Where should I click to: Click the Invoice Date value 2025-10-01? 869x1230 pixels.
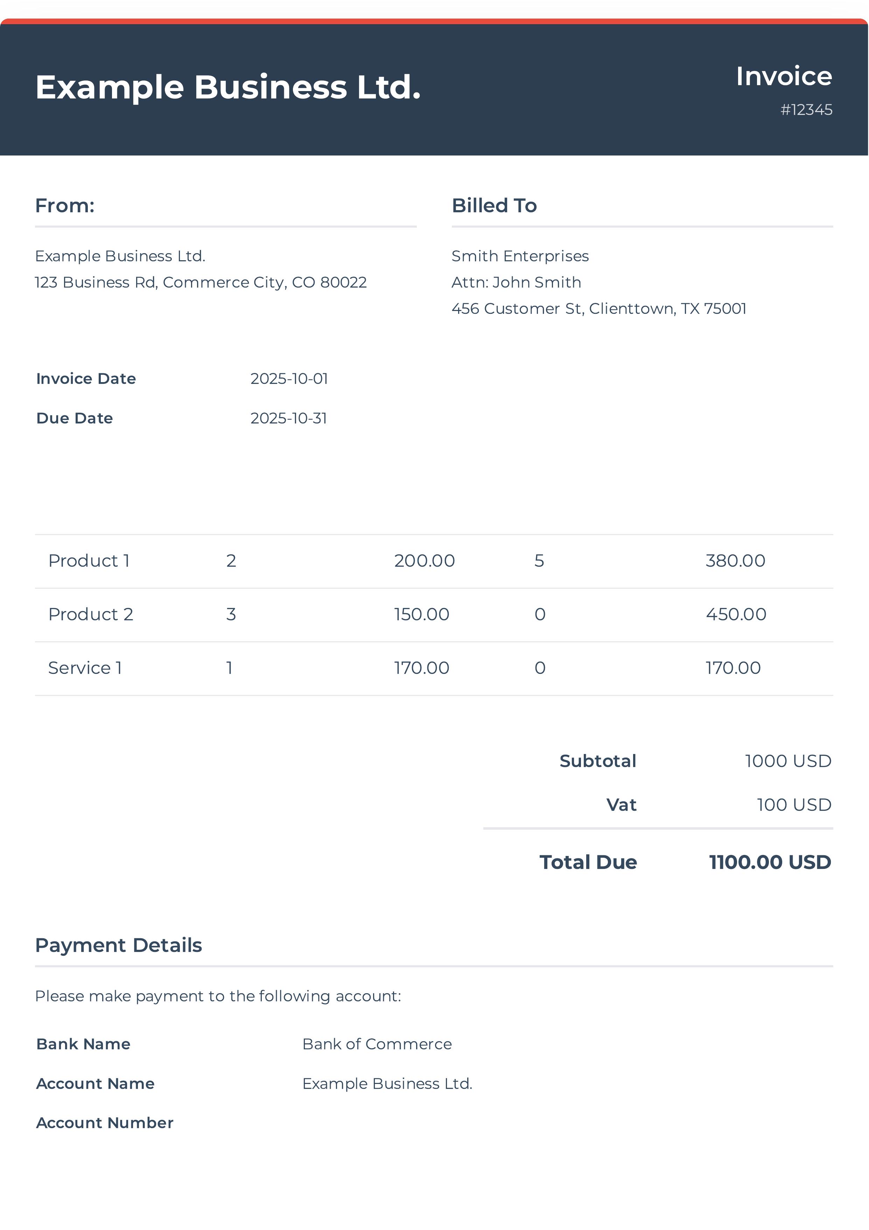coord(289,379)
